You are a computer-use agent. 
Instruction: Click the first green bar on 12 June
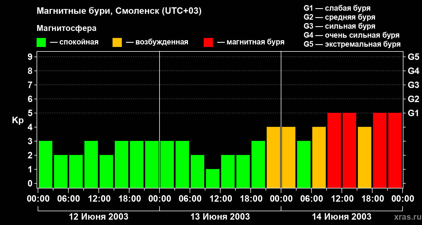click(46, 164)
